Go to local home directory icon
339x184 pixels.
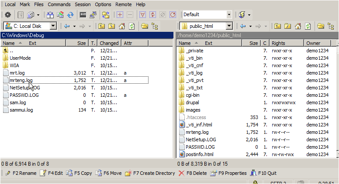pos(122,26)
